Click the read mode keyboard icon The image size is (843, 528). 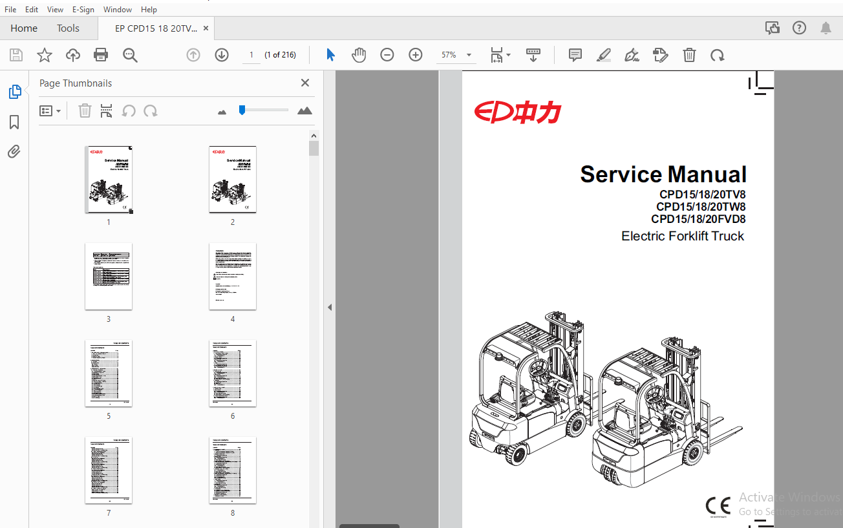click(533, 56)
